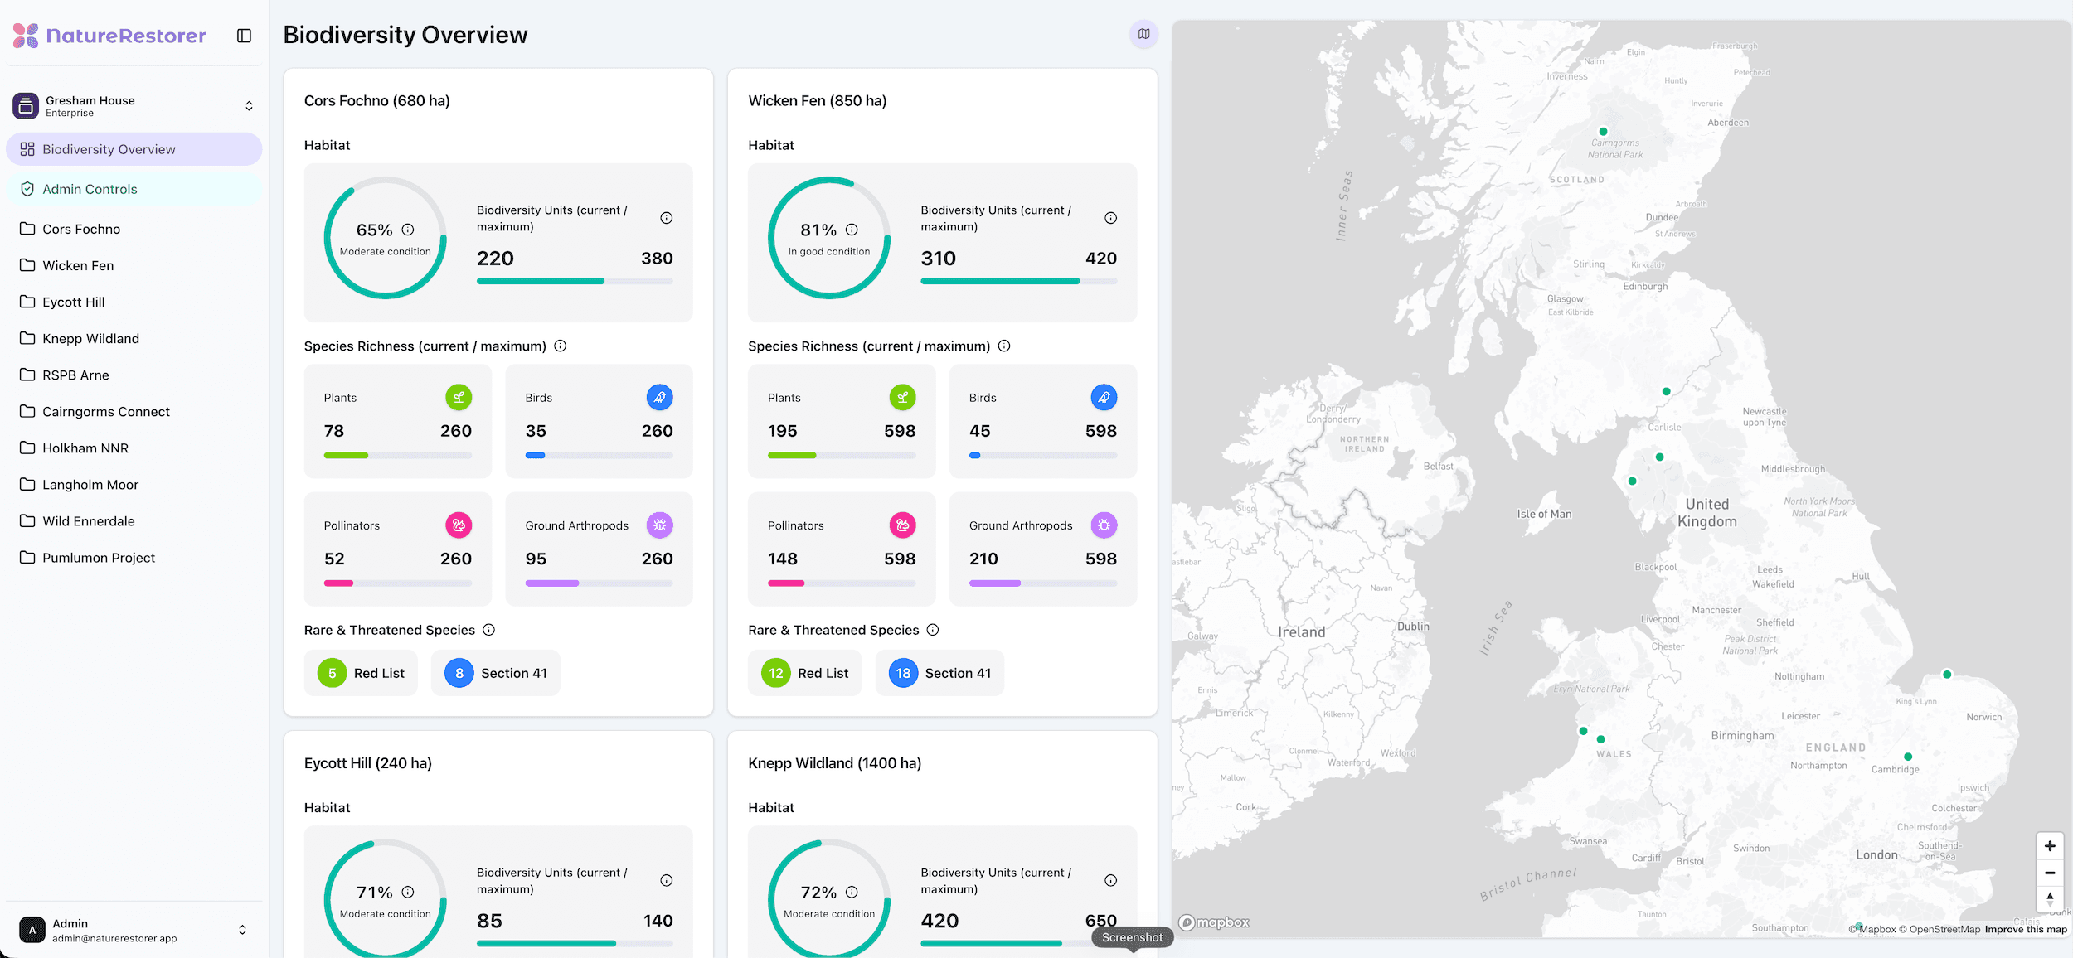Open the Cairngorms Connect project
Viewport: 2073px width, 958px height.
click(134, 411)
